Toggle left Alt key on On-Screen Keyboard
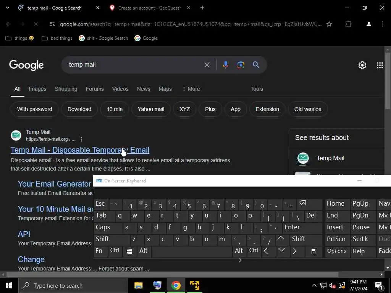 point(144,251)
